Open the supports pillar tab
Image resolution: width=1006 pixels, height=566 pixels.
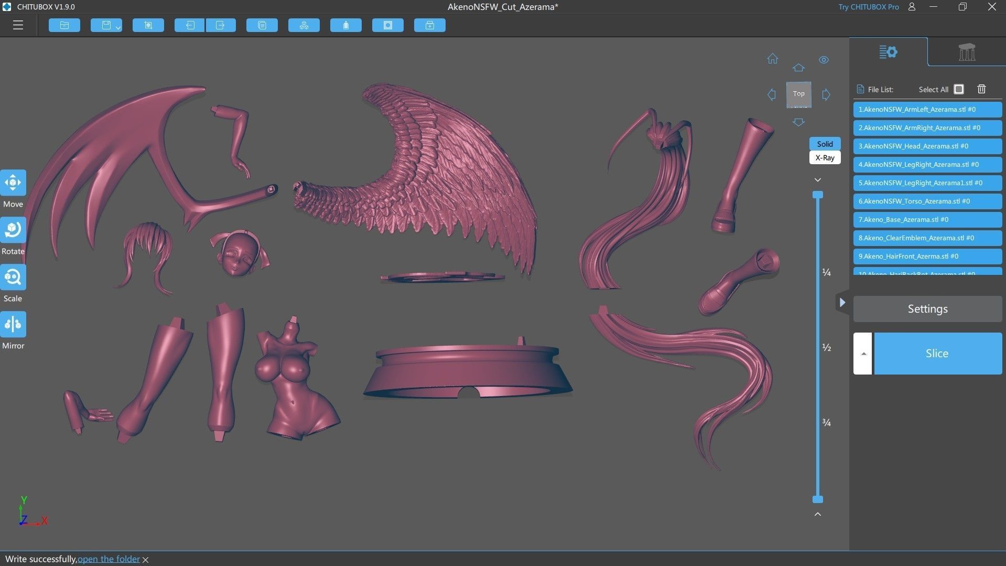pos(967,52)
